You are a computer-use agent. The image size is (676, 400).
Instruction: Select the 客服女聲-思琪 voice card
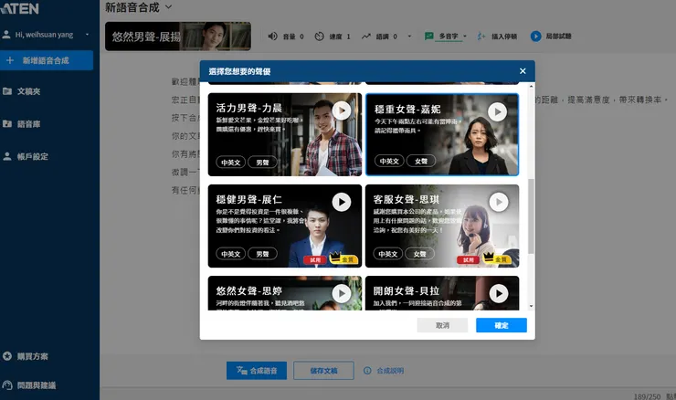(x=442, y=226)
